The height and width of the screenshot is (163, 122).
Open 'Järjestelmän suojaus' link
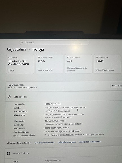coord(67,142)
